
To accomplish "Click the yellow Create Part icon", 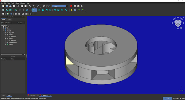I will point(72,10).
